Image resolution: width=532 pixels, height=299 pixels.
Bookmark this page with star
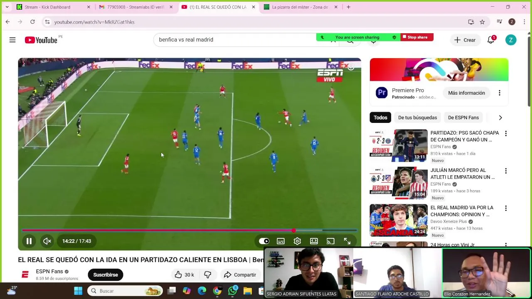(482, 22)
